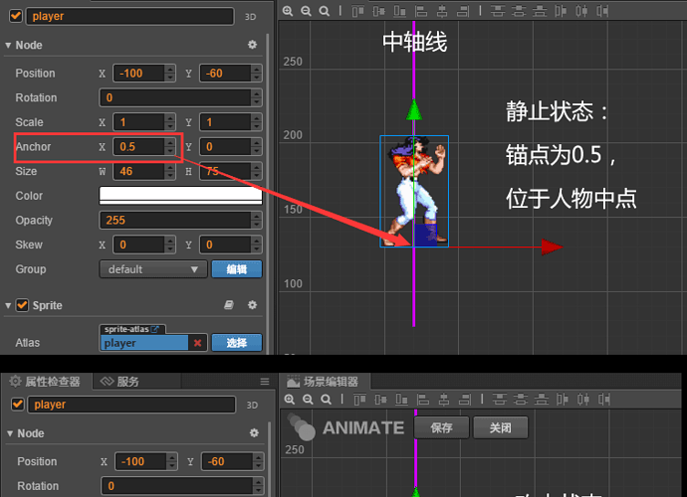Distribute vertical centers in upper scene toolbar
687x497 pixels.
(519, 11)
